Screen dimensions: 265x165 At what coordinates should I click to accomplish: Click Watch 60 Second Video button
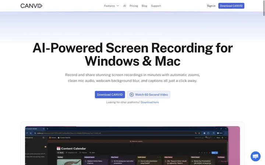pyautogui.click(x=149, y=95)
